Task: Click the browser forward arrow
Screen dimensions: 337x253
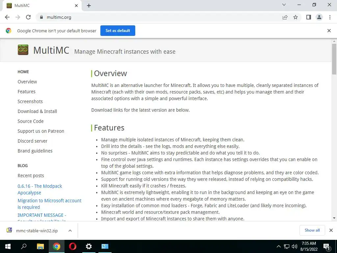Action: [x=18, y=17]
